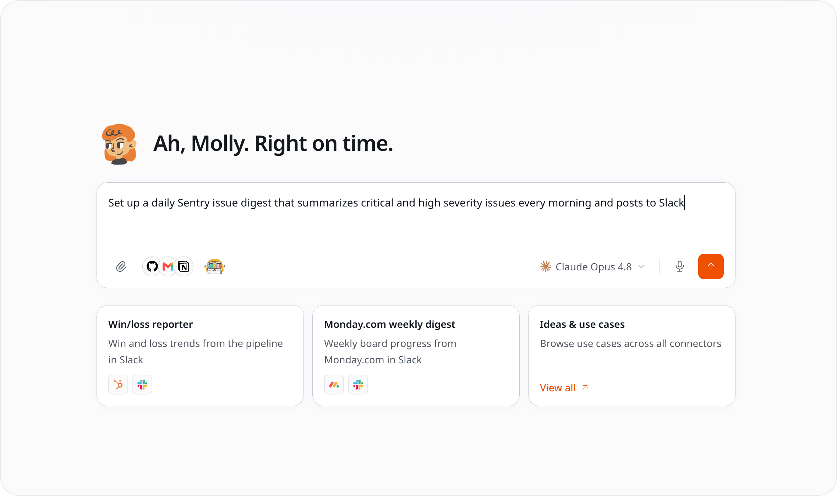Select the GitHub connector icon
837x496 pixels.
(152, 266)
